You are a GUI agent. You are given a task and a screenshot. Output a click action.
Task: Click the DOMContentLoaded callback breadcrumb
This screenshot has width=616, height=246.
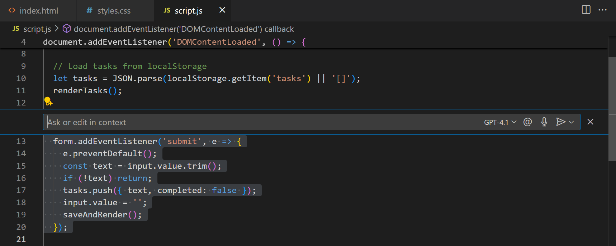[184, 29]
